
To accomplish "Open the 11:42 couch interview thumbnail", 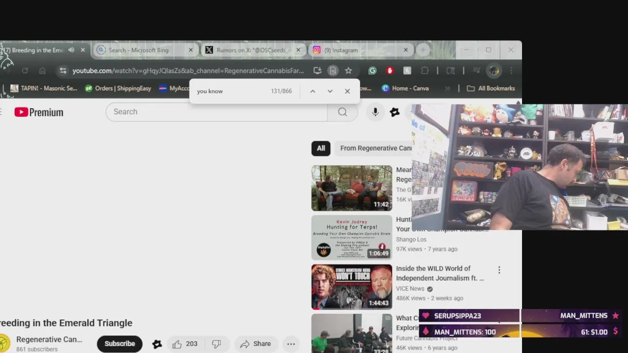I will pyautogui.click(x=352, y=188).
